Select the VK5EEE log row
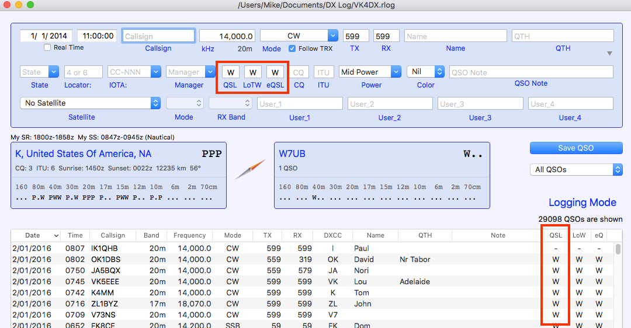 [x=313, y=282]
